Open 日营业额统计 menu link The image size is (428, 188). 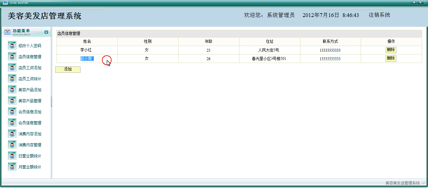(30, 156)
